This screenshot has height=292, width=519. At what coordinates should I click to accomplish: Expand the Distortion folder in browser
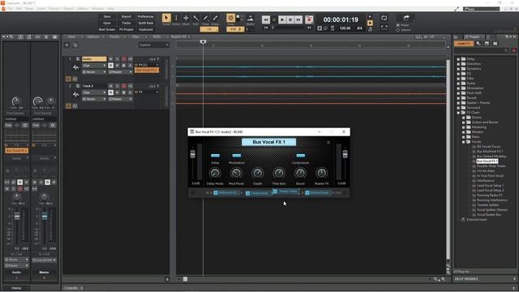click(459, 64)
